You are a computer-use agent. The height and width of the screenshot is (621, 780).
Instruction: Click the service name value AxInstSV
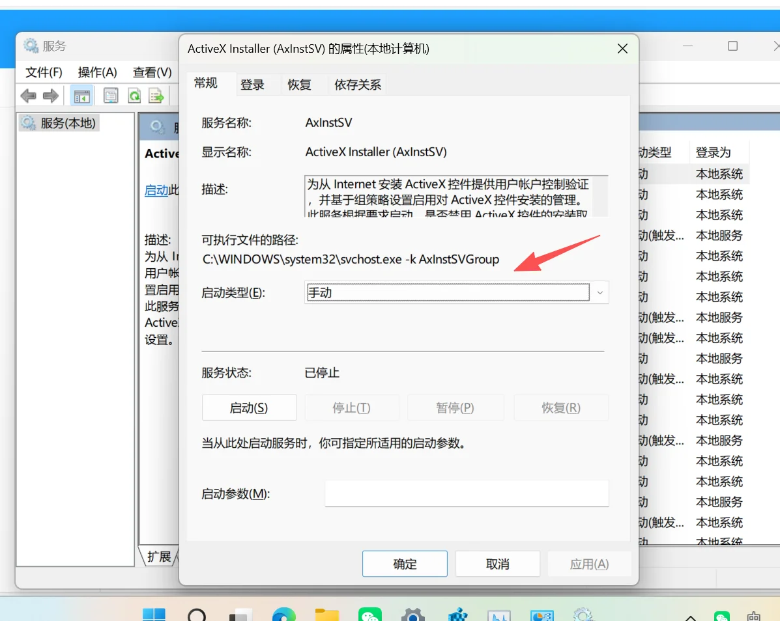pos(329,123)
